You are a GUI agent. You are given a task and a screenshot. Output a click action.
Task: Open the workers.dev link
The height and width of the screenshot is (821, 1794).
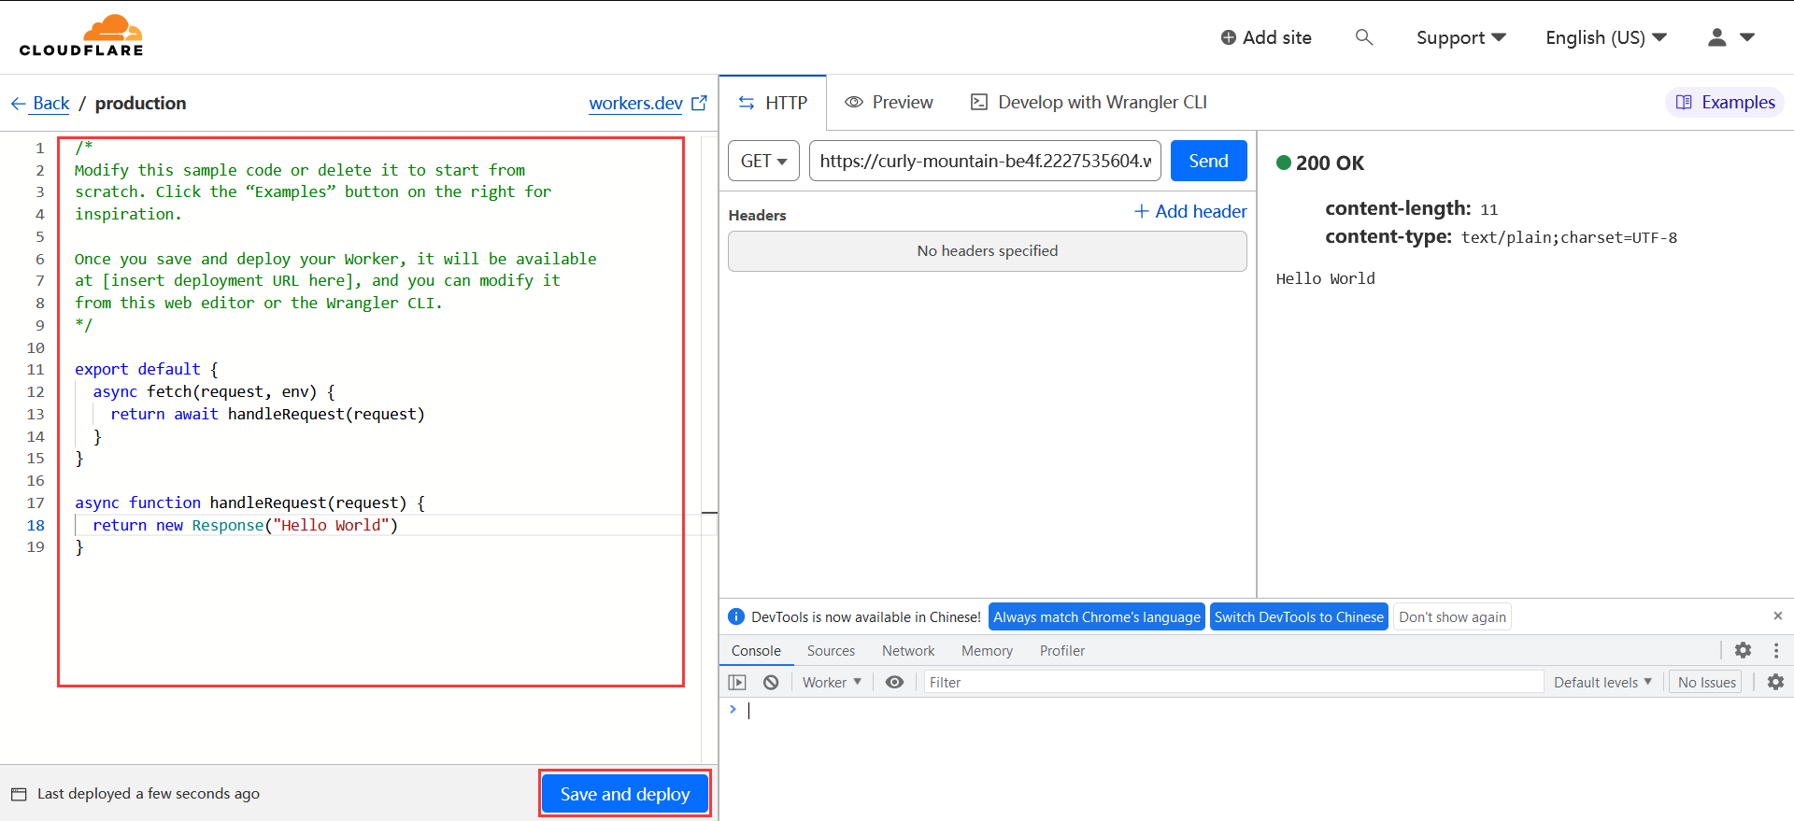(x=635, y=104)
